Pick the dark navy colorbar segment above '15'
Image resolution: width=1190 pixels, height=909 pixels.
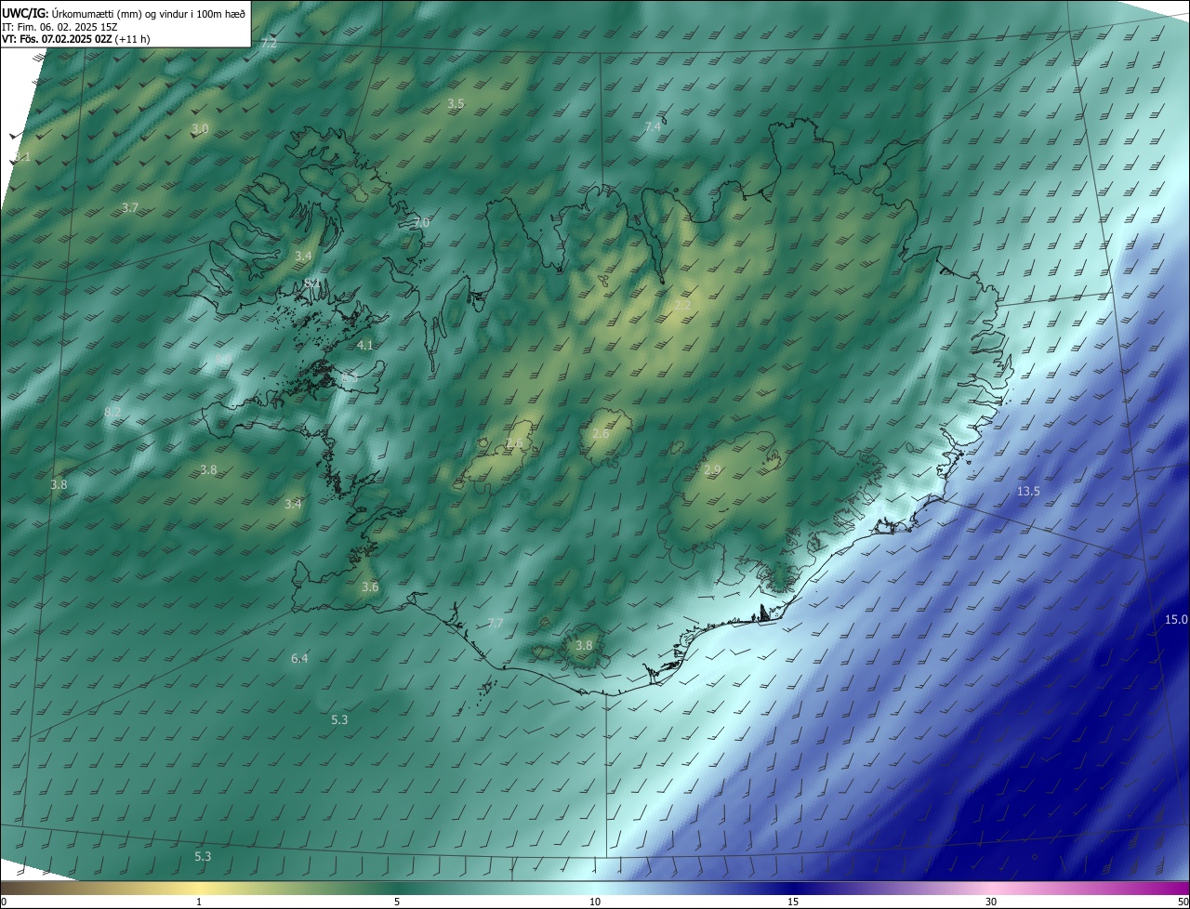(x=793, y=889)
